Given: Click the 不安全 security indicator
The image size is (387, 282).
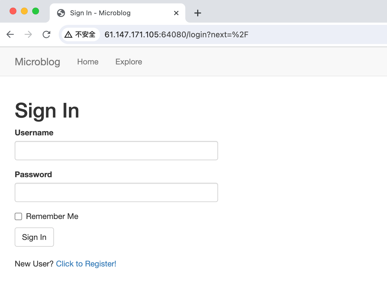Looking at the screenshot, I should click(x=84, y=34).
